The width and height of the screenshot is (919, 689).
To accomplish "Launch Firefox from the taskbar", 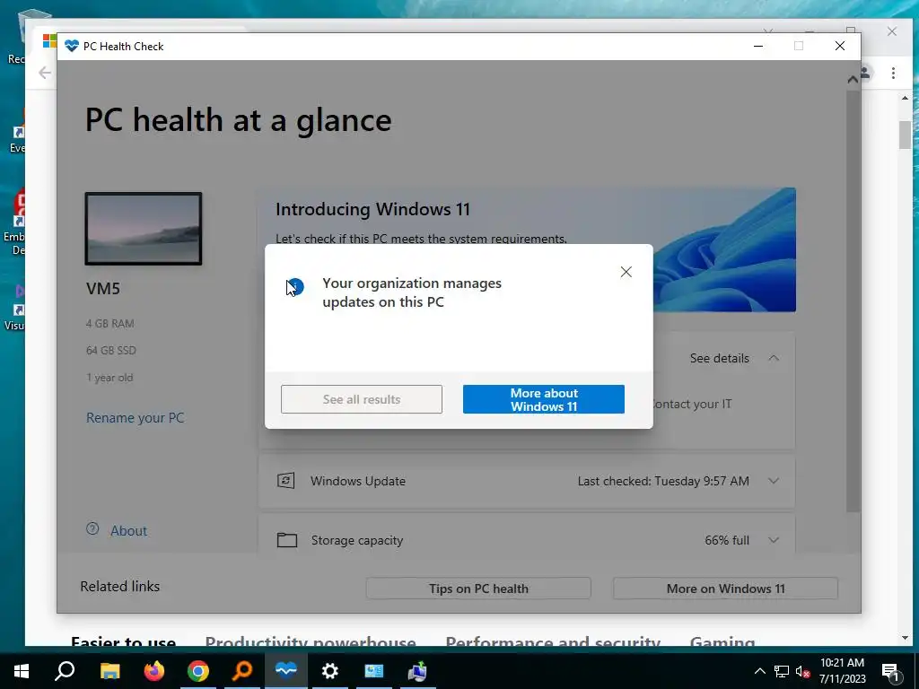I will click(154, 671).
